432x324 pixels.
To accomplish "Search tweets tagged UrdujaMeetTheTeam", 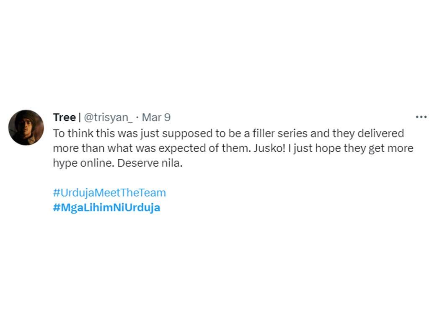I will tap(109, 192).
